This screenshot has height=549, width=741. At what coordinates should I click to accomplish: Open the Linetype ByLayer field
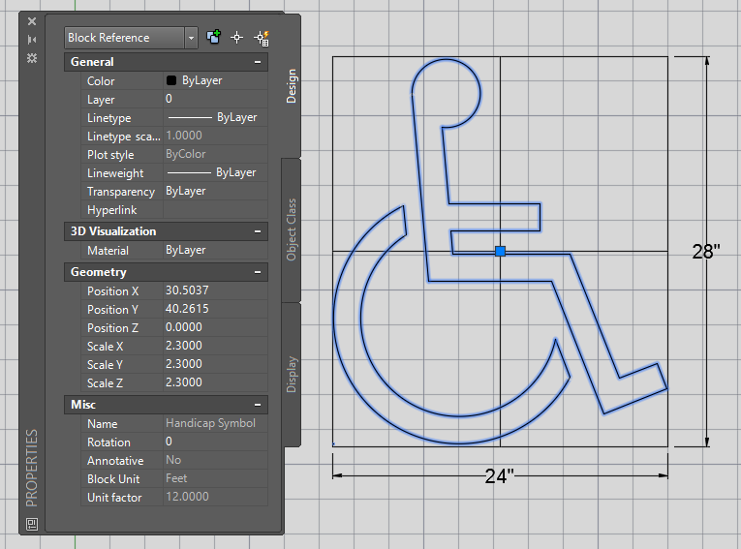coord(215,118)
